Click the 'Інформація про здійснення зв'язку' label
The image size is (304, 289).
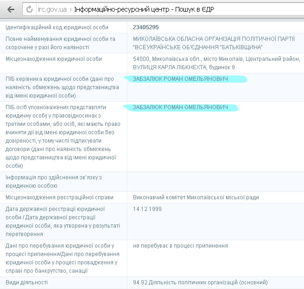point(53,177)
